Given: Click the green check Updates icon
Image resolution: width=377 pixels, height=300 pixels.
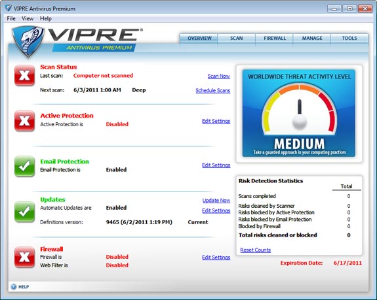Looking at the screenshot, I should [24, 212].
